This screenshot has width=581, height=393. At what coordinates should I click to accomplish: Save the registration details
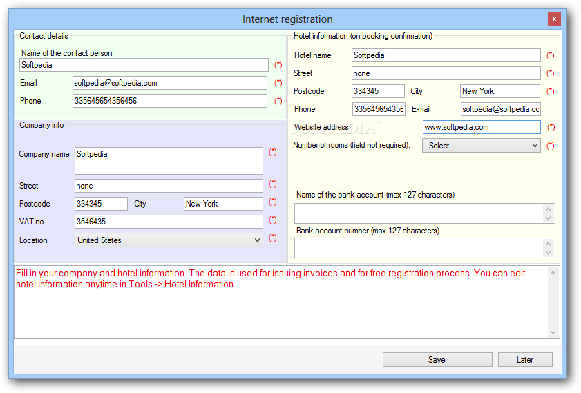pyautogui.click(x=437, y=360)
